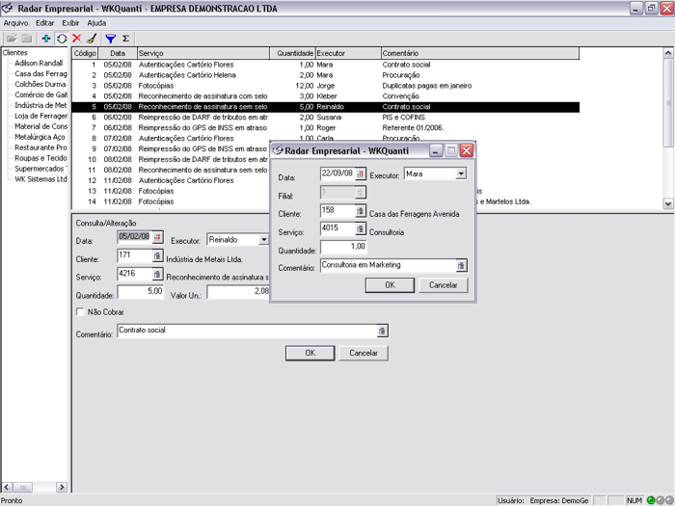Click the sigma totals toolbar icon
The width and height of the screenshot is (675, 506).
pos(125,38)
